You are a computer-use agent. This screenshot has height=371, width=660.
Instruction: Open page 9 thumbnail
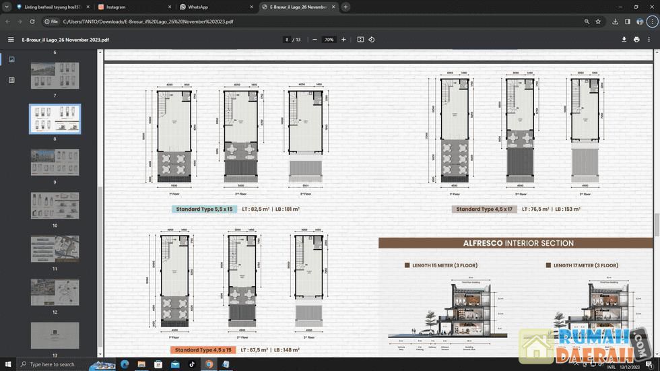55,162
